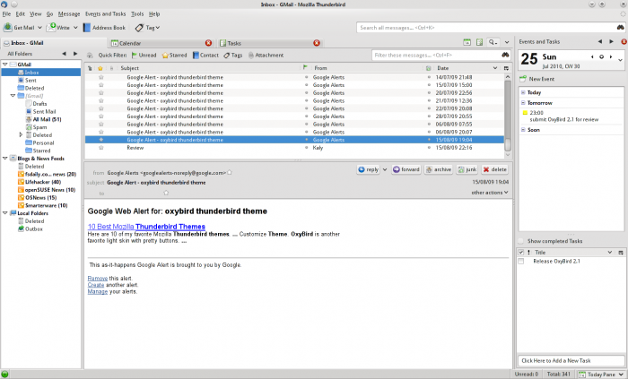Open the Tag dropdown in toolbar
Viewport: 628px width, 379px height.
pos(147,28)
